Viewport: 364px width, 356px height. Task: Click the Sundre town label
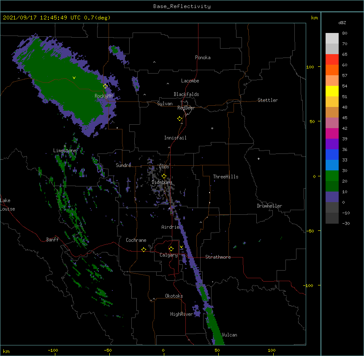pos(123,165)
